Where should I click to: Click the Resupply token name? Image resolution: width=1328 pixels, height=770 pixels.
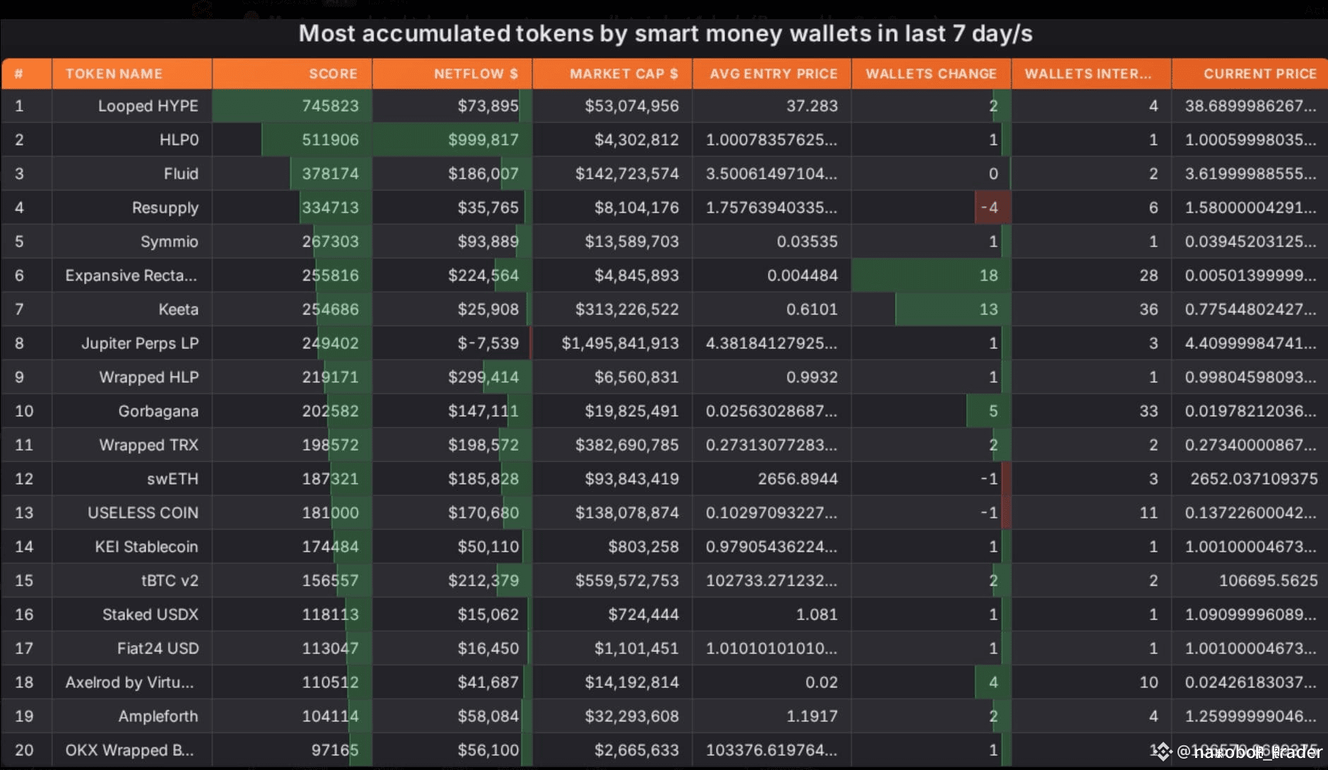pos(165,208)
